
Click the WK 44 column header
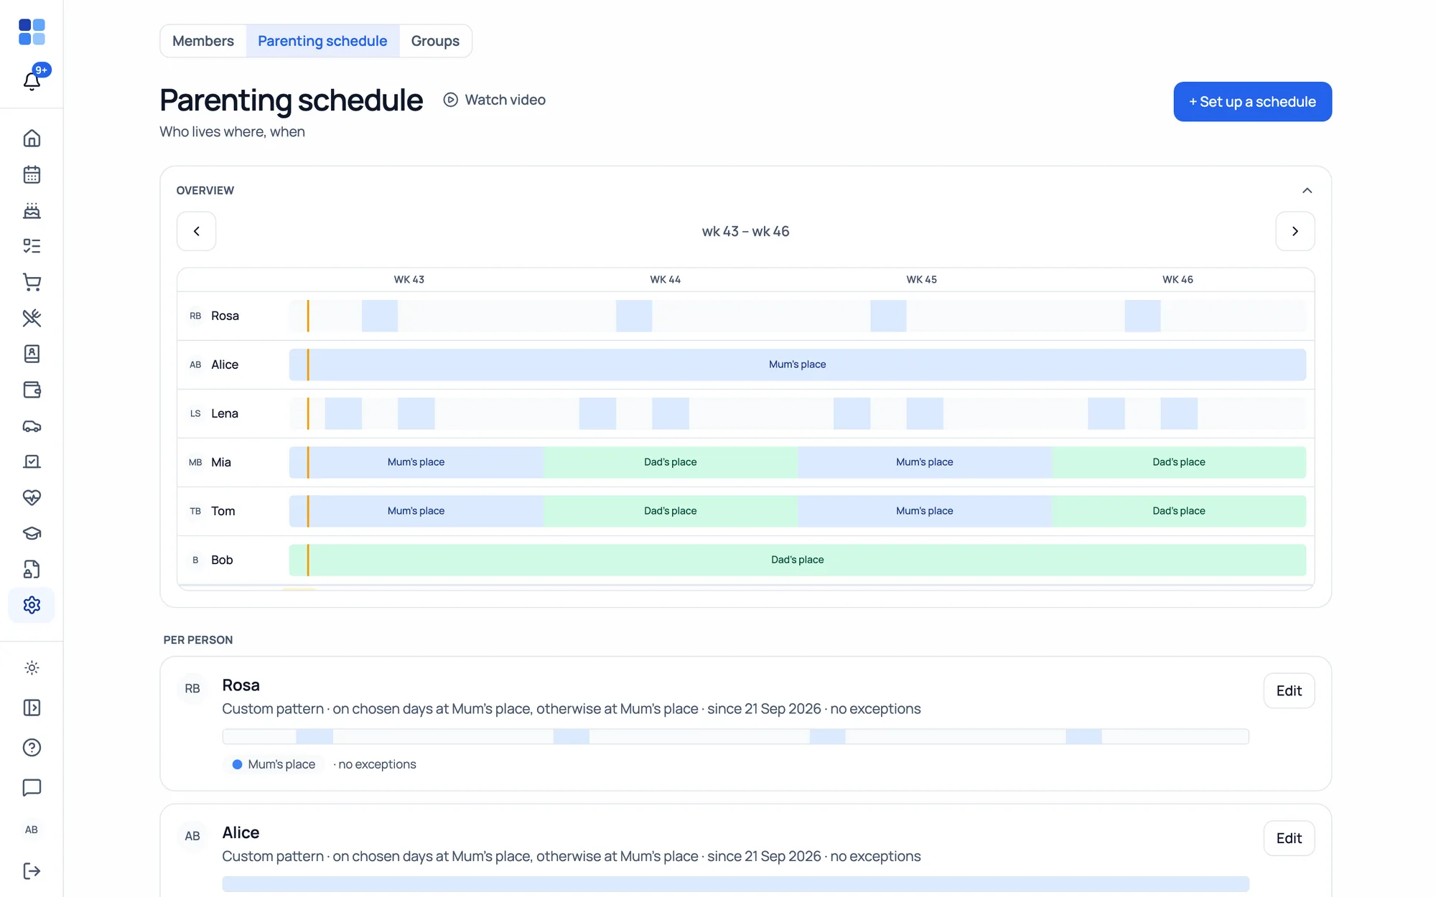[665, 280]
